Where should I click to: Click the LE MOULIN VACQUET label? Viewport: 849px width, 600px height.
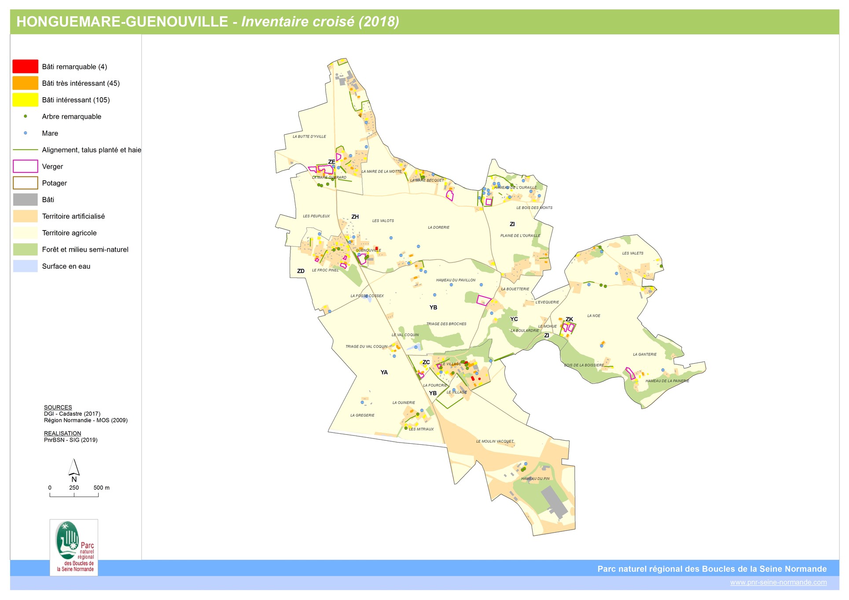tap(495, 442)
